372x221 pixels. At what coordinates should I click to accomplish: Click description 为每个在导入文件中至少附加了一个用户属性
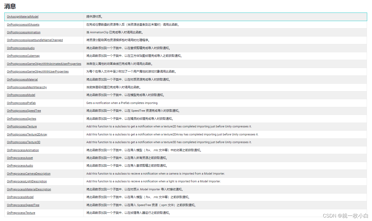[x=131, y=71]
